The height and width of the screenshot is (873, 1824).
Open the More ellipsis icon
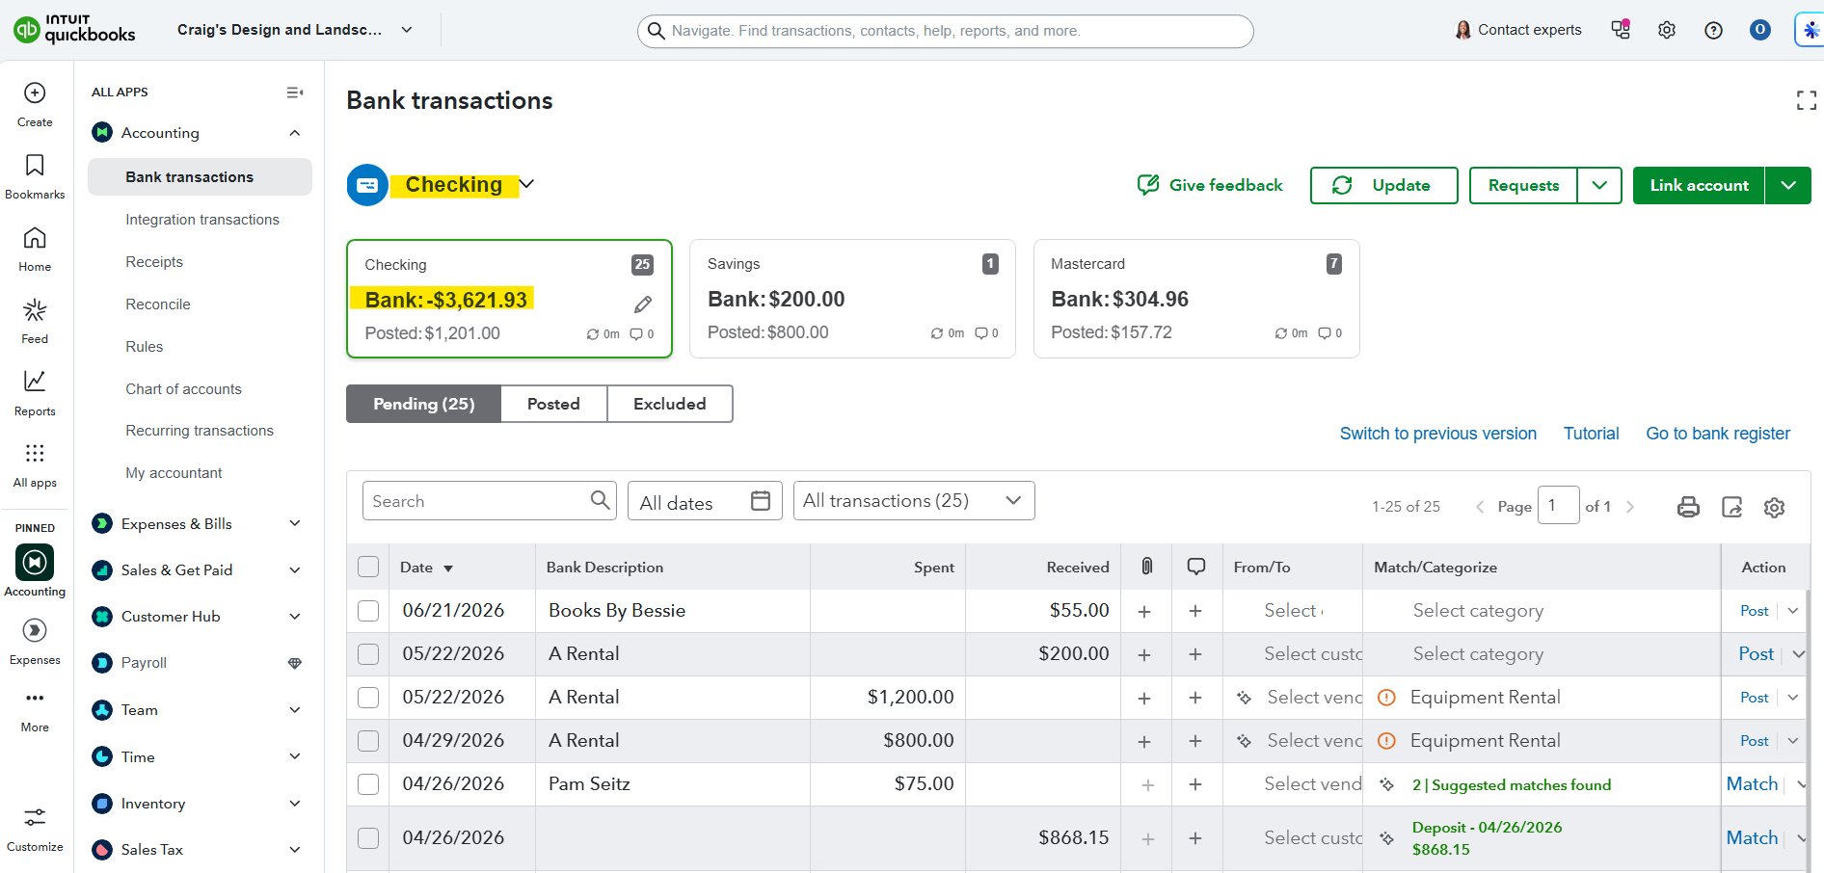click(x=35, y=698)
